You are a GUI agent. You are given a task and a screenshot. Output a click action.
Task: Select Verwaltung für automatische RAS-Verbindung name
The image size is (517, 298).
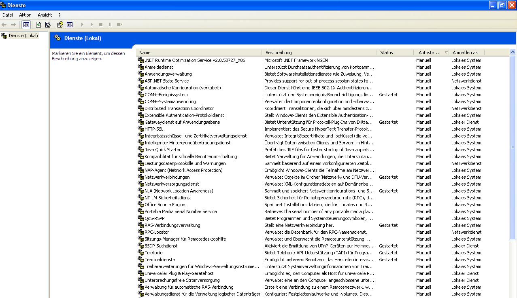189,287
